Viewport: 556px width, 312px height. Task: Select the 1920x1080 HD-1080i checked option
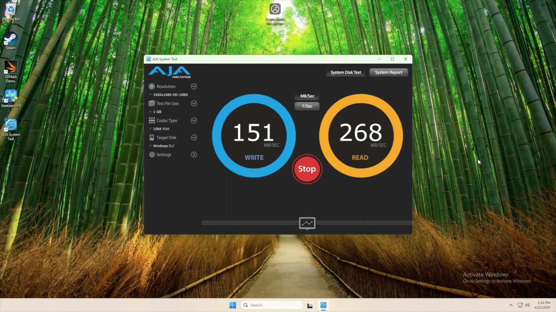[170, 95]
